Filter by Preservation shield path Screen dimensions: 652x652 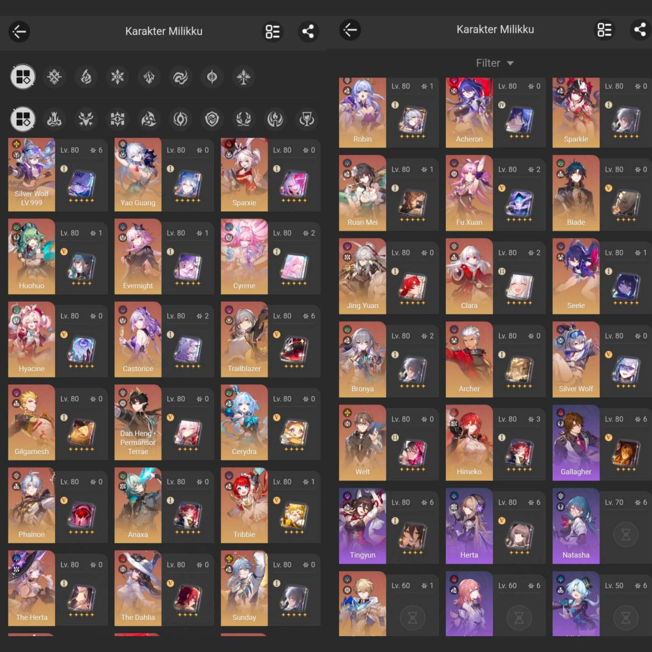click(212, 119)
